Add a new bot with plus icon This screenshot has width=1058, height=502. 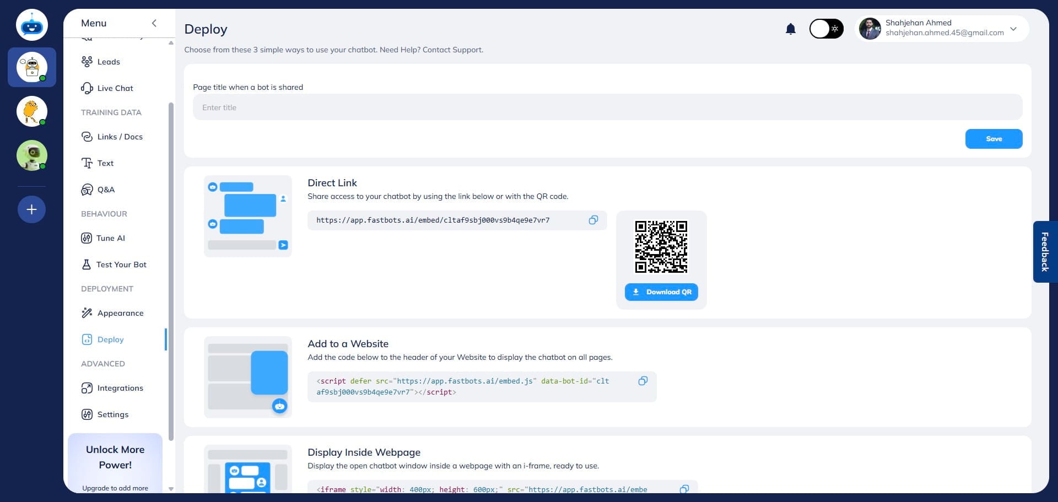[x=31, y=209]
